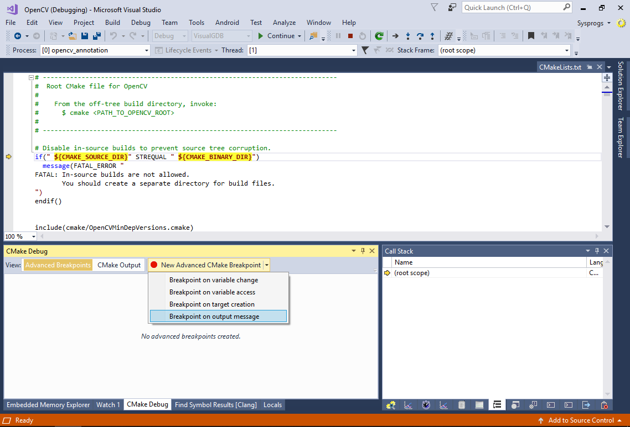Stop debugging with the red square icon
This screenshot has height=427, width=630.
coord(350,36)
